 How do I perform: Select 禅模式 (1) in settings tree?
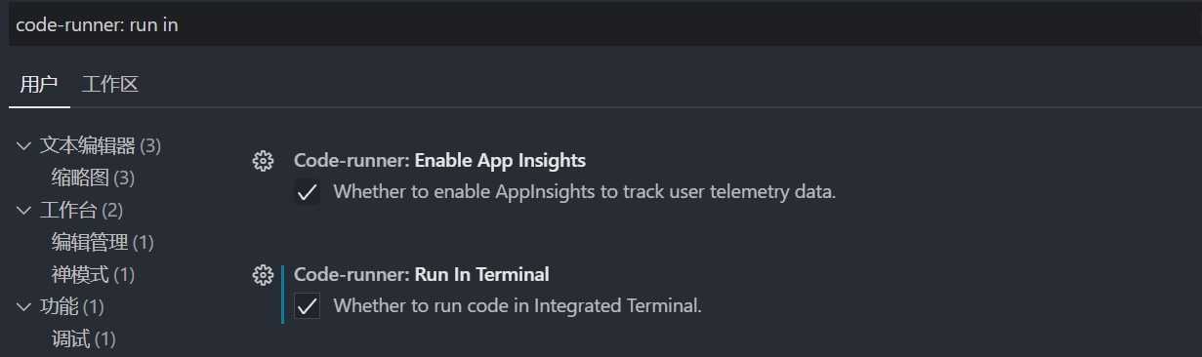pos(93,275)
